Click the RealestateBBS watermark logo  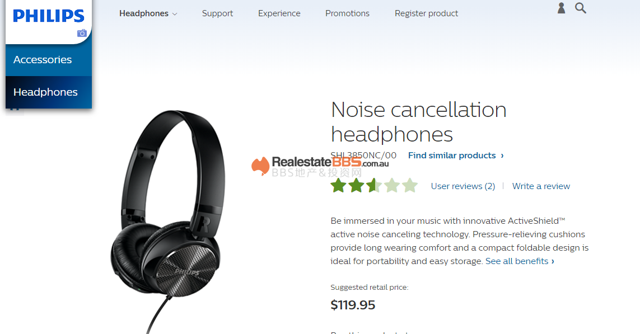tap(319, 166)
